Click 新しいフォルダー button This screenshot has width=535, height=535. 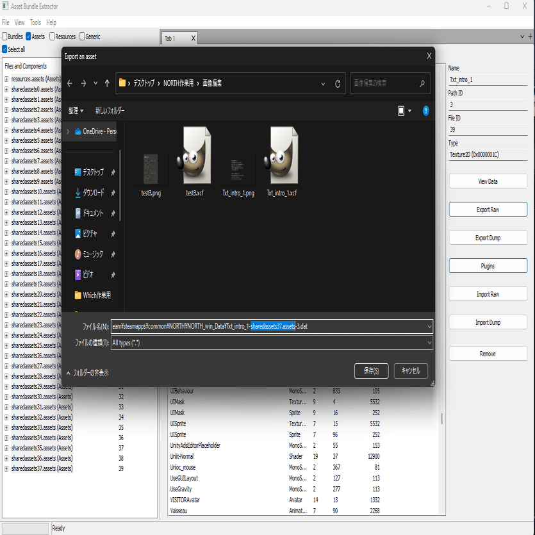[110, 111]
